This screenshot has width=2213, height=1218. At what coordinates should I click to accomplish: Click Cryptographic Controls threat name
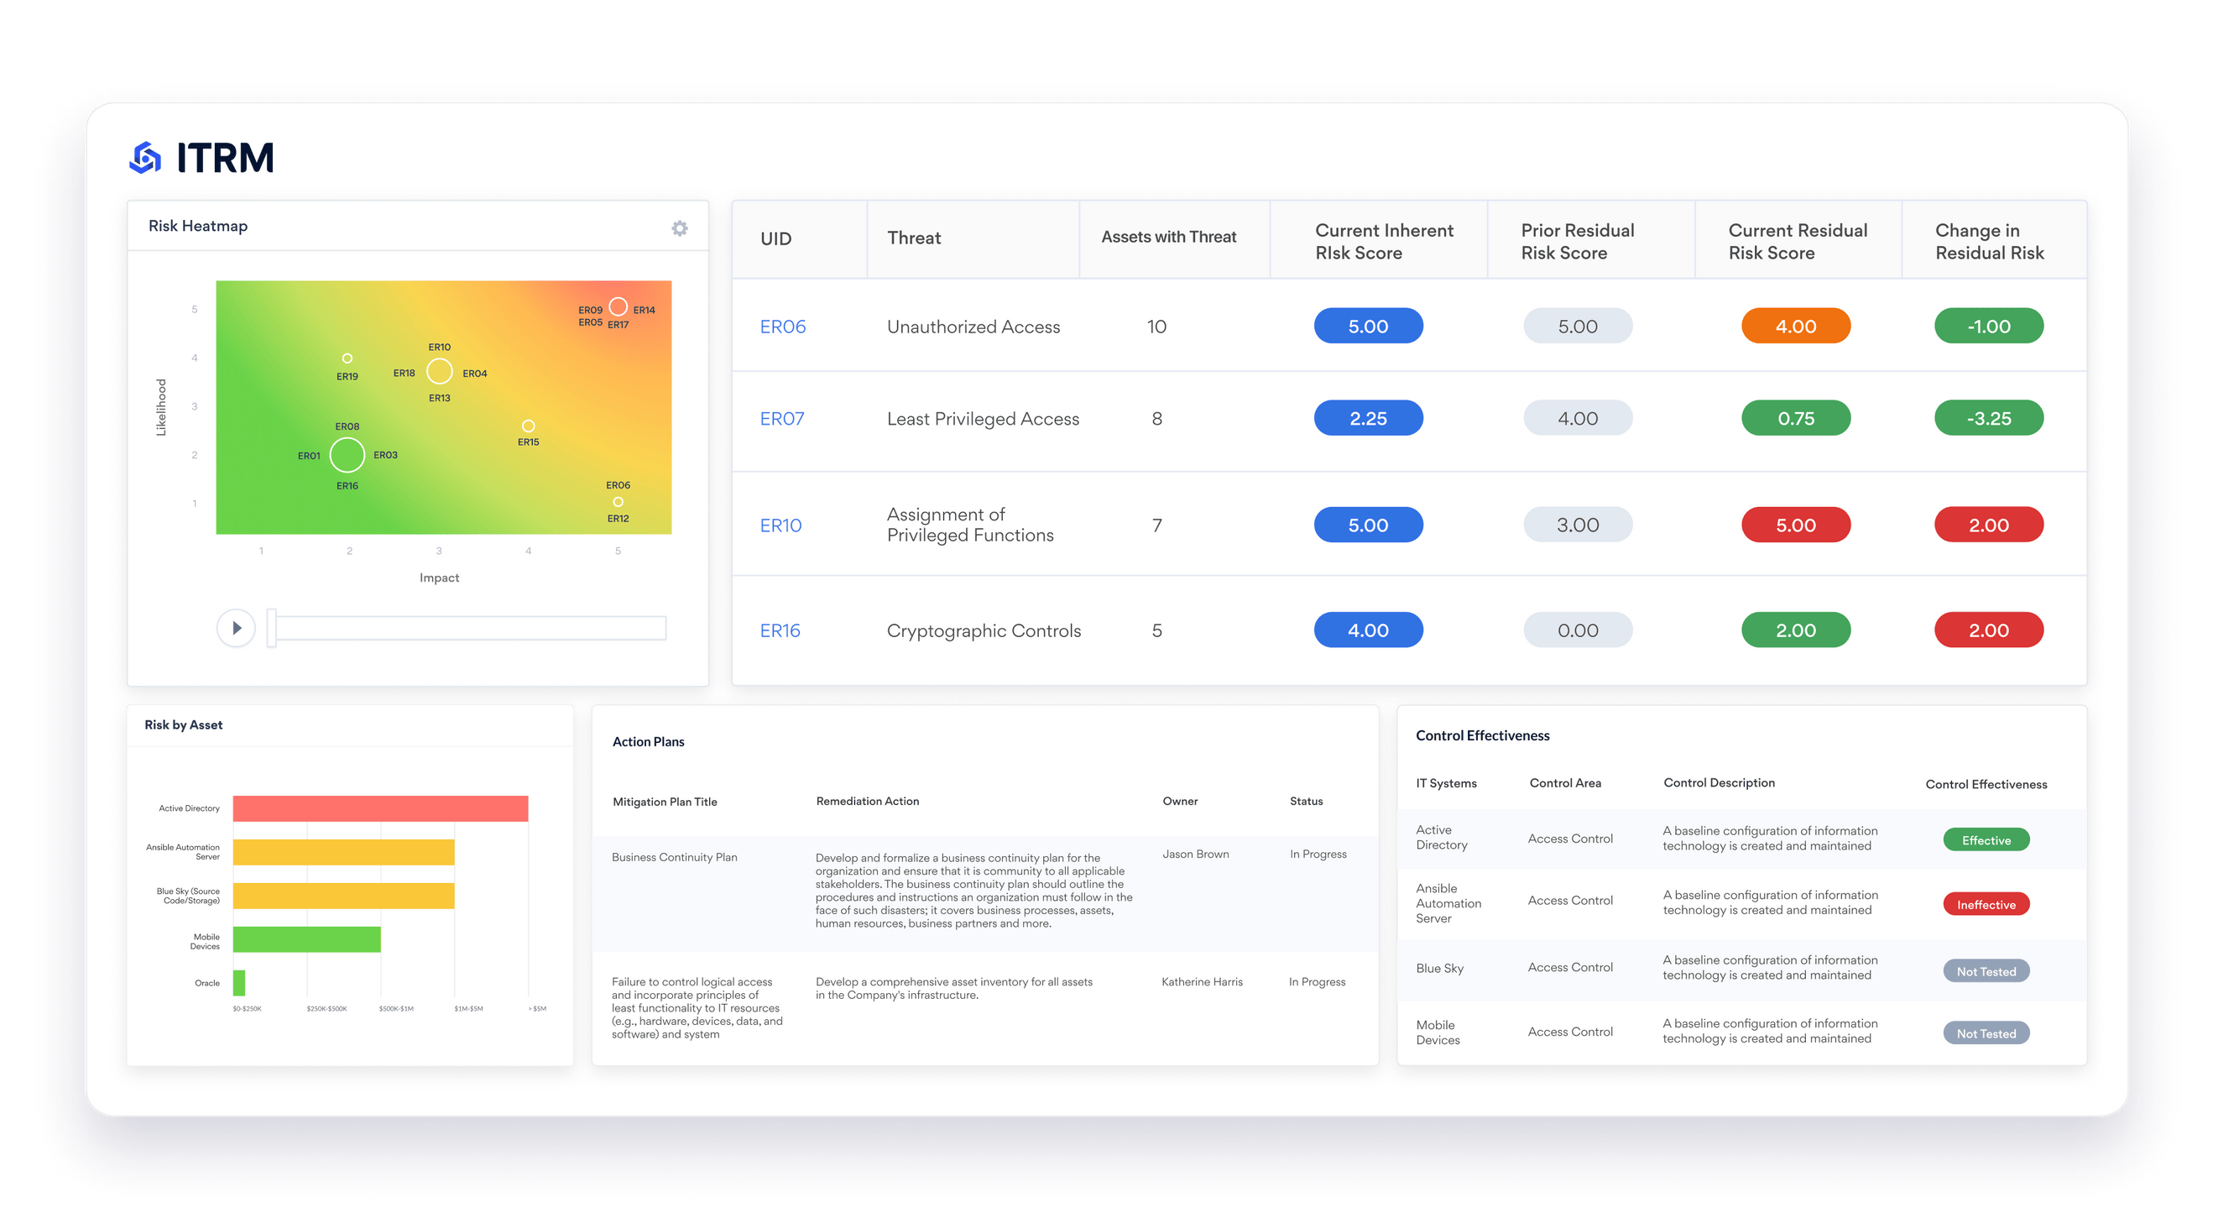tap(983, 631)
